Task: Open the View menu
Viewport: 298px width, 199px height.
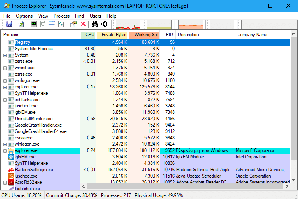Action: 43,16
